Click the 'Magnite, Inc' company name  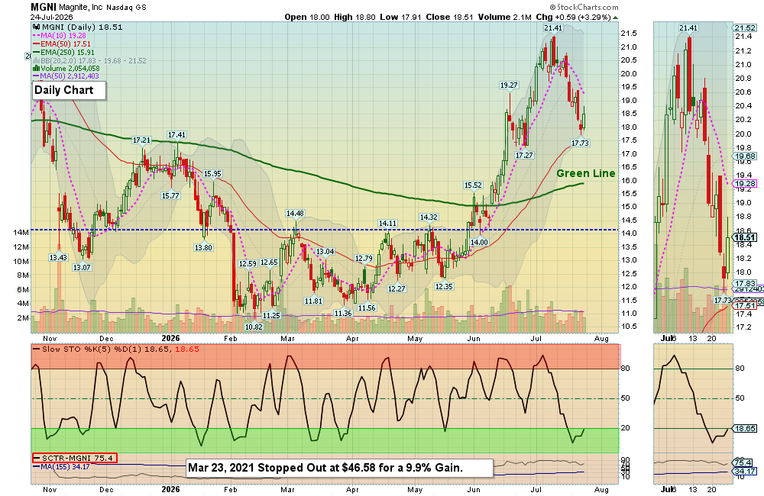[x=80, y=8]
